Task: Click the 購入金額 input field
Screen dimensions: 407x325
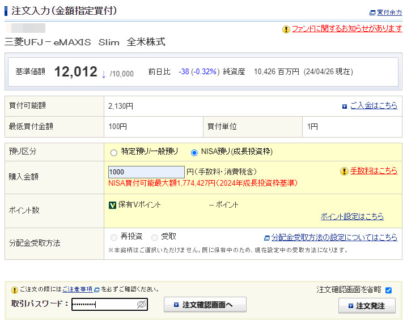Action: click(146, 172)
